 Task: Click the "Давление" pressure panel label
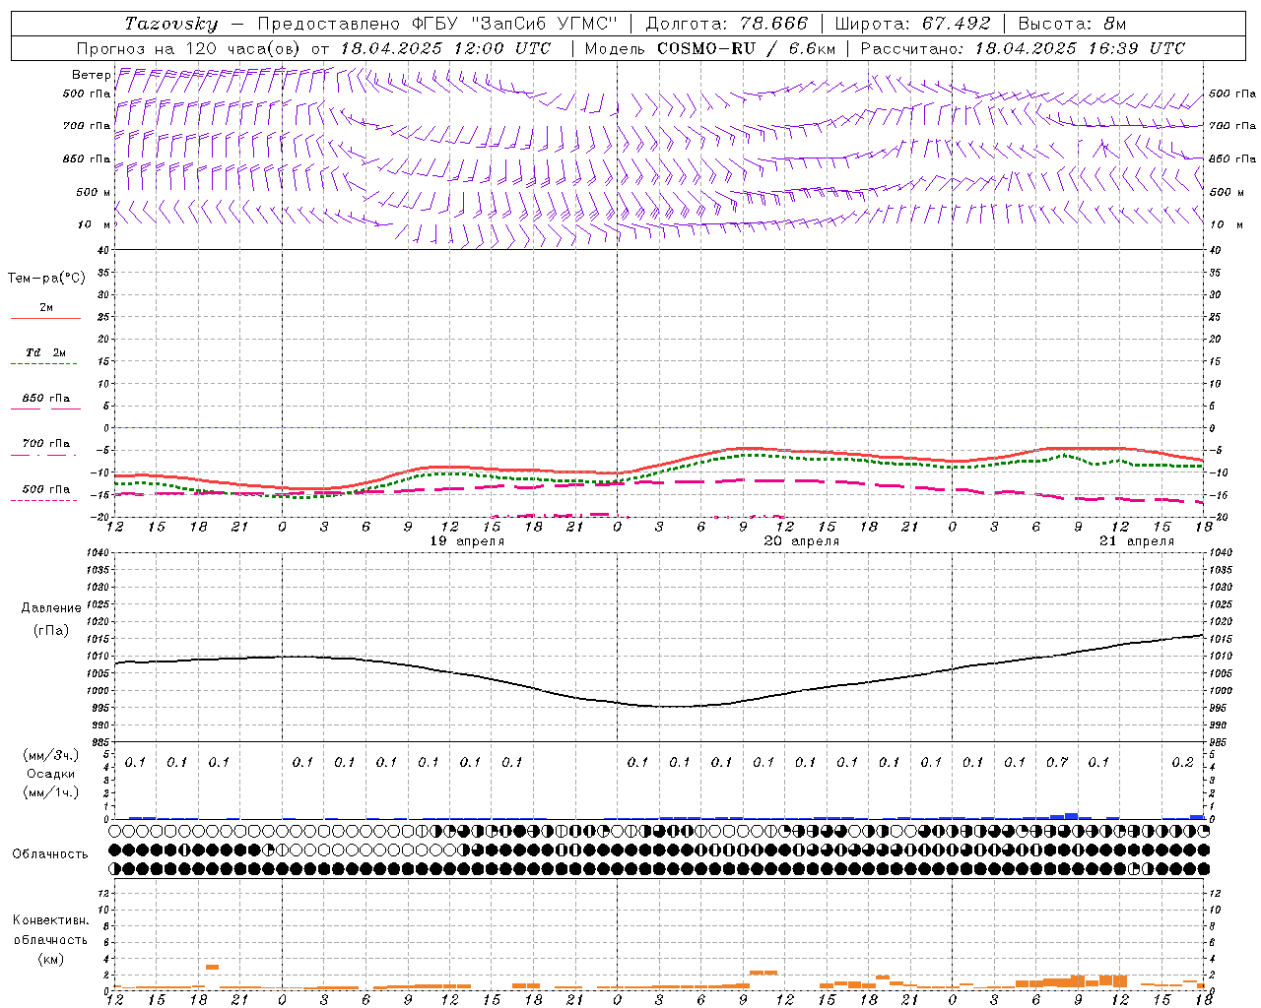click(51, 608)
